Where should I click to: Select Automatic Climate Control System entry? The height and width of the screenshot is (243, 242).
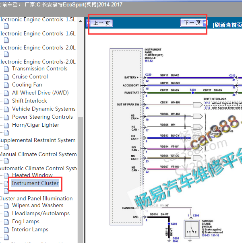click(x=39, y=168)
